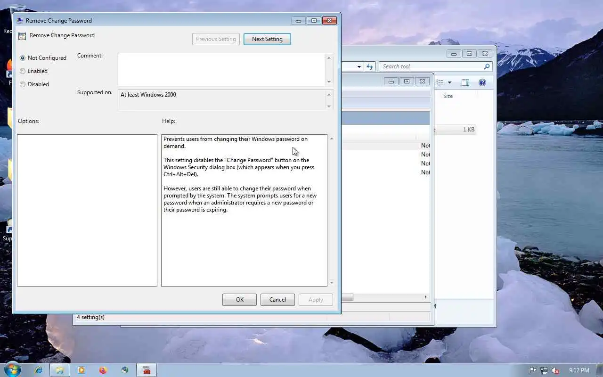Focus the Search tool input field
The image size is (603, 377).
coord(431,66)
